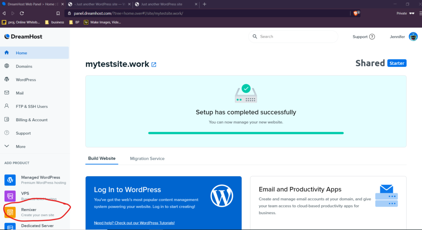This screenshot has height=230, width=422.
Task: Select the Build Website tab
Action: point(102,159)
